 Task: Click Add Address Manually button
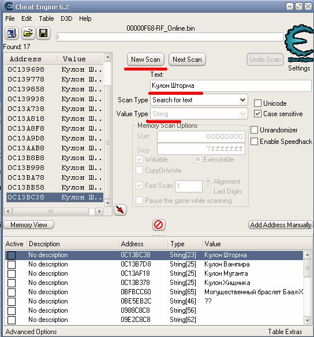[281, 225]
